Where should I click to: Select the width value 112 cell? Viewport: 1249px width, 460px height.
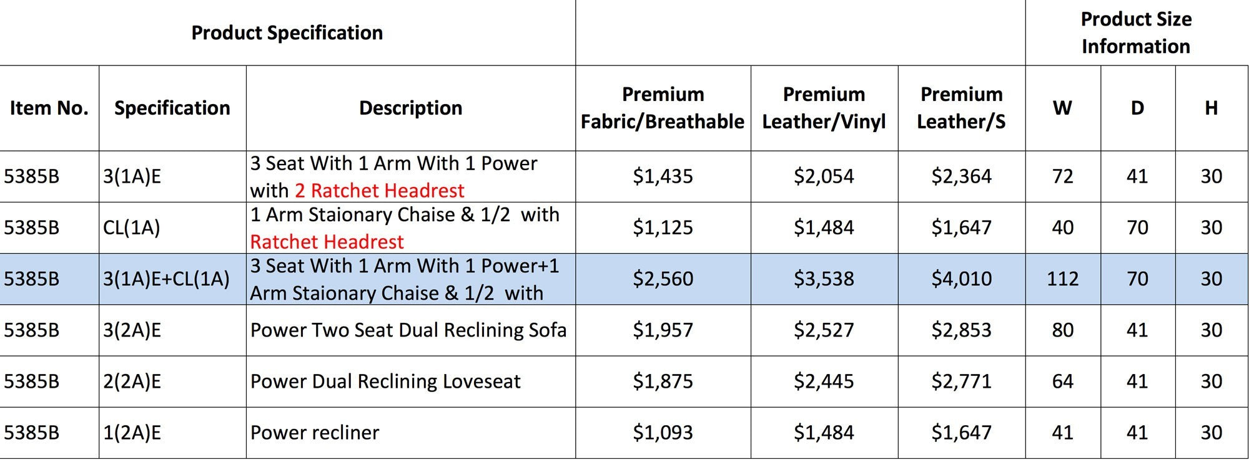click(x=1063, y=279)
